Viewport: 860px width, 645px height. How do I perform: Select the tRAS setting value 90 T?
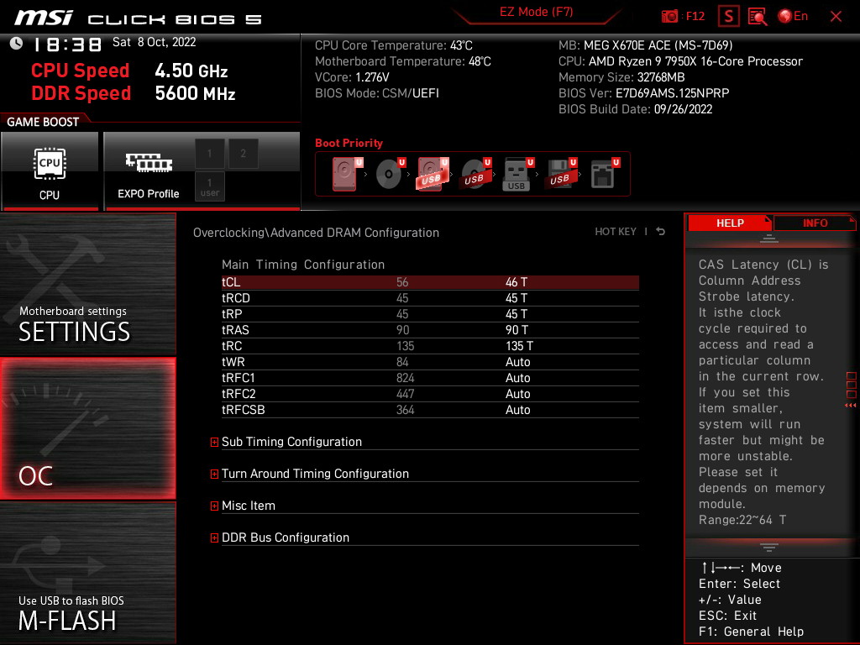pos(517,330)
